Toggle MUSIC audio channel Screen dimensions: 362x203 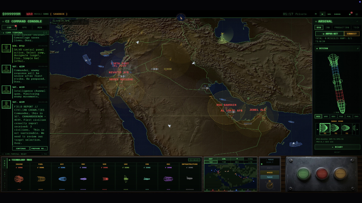click(270, 177)
